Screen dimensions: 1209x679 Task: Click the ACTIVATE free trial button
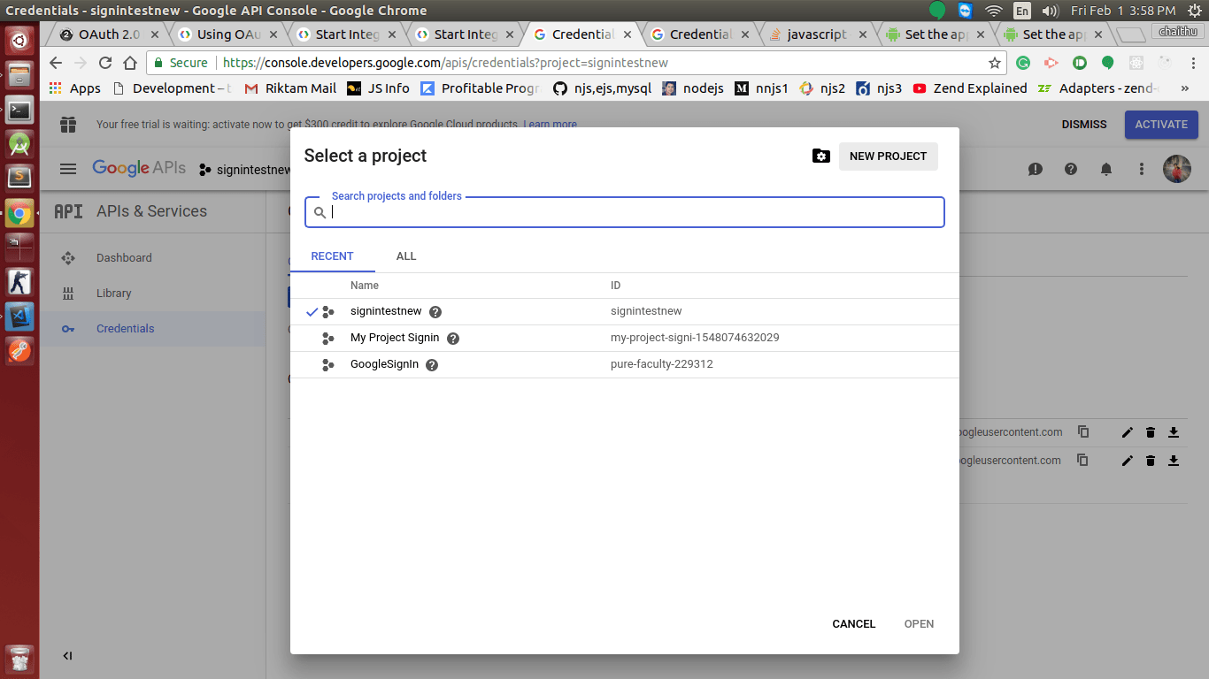tap(1161, 125)
